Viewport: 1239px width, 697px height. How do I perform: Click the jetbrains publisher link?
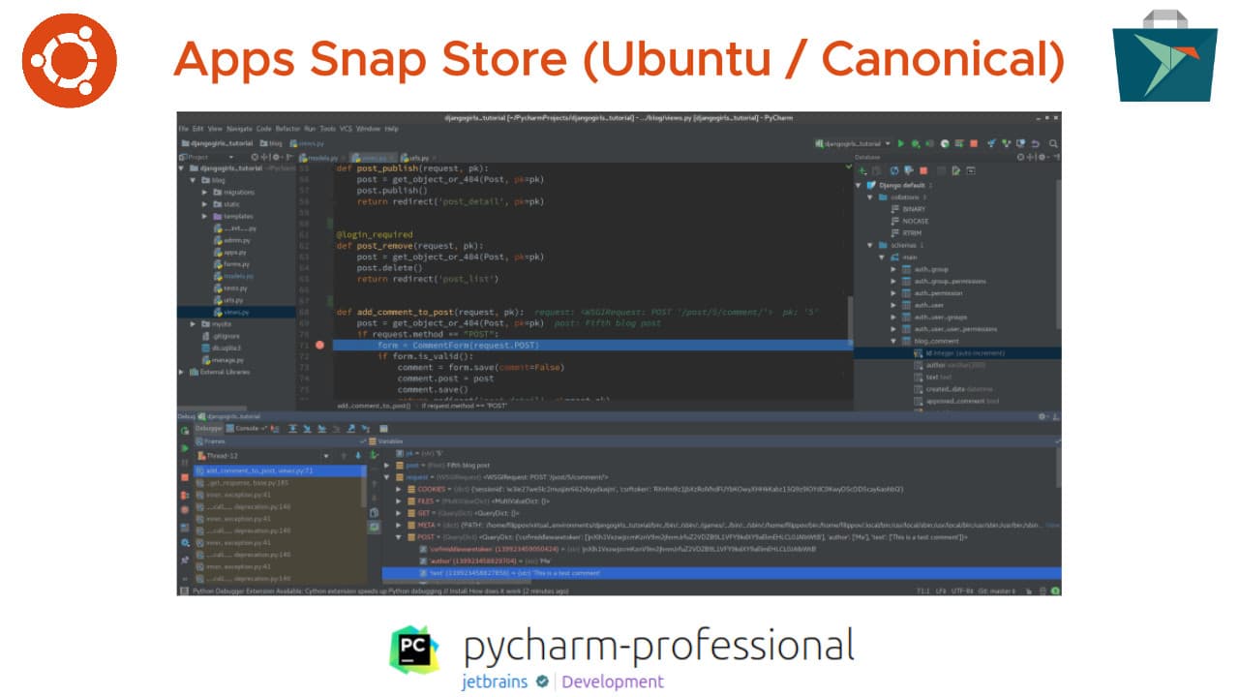click(x=496, y=682)
